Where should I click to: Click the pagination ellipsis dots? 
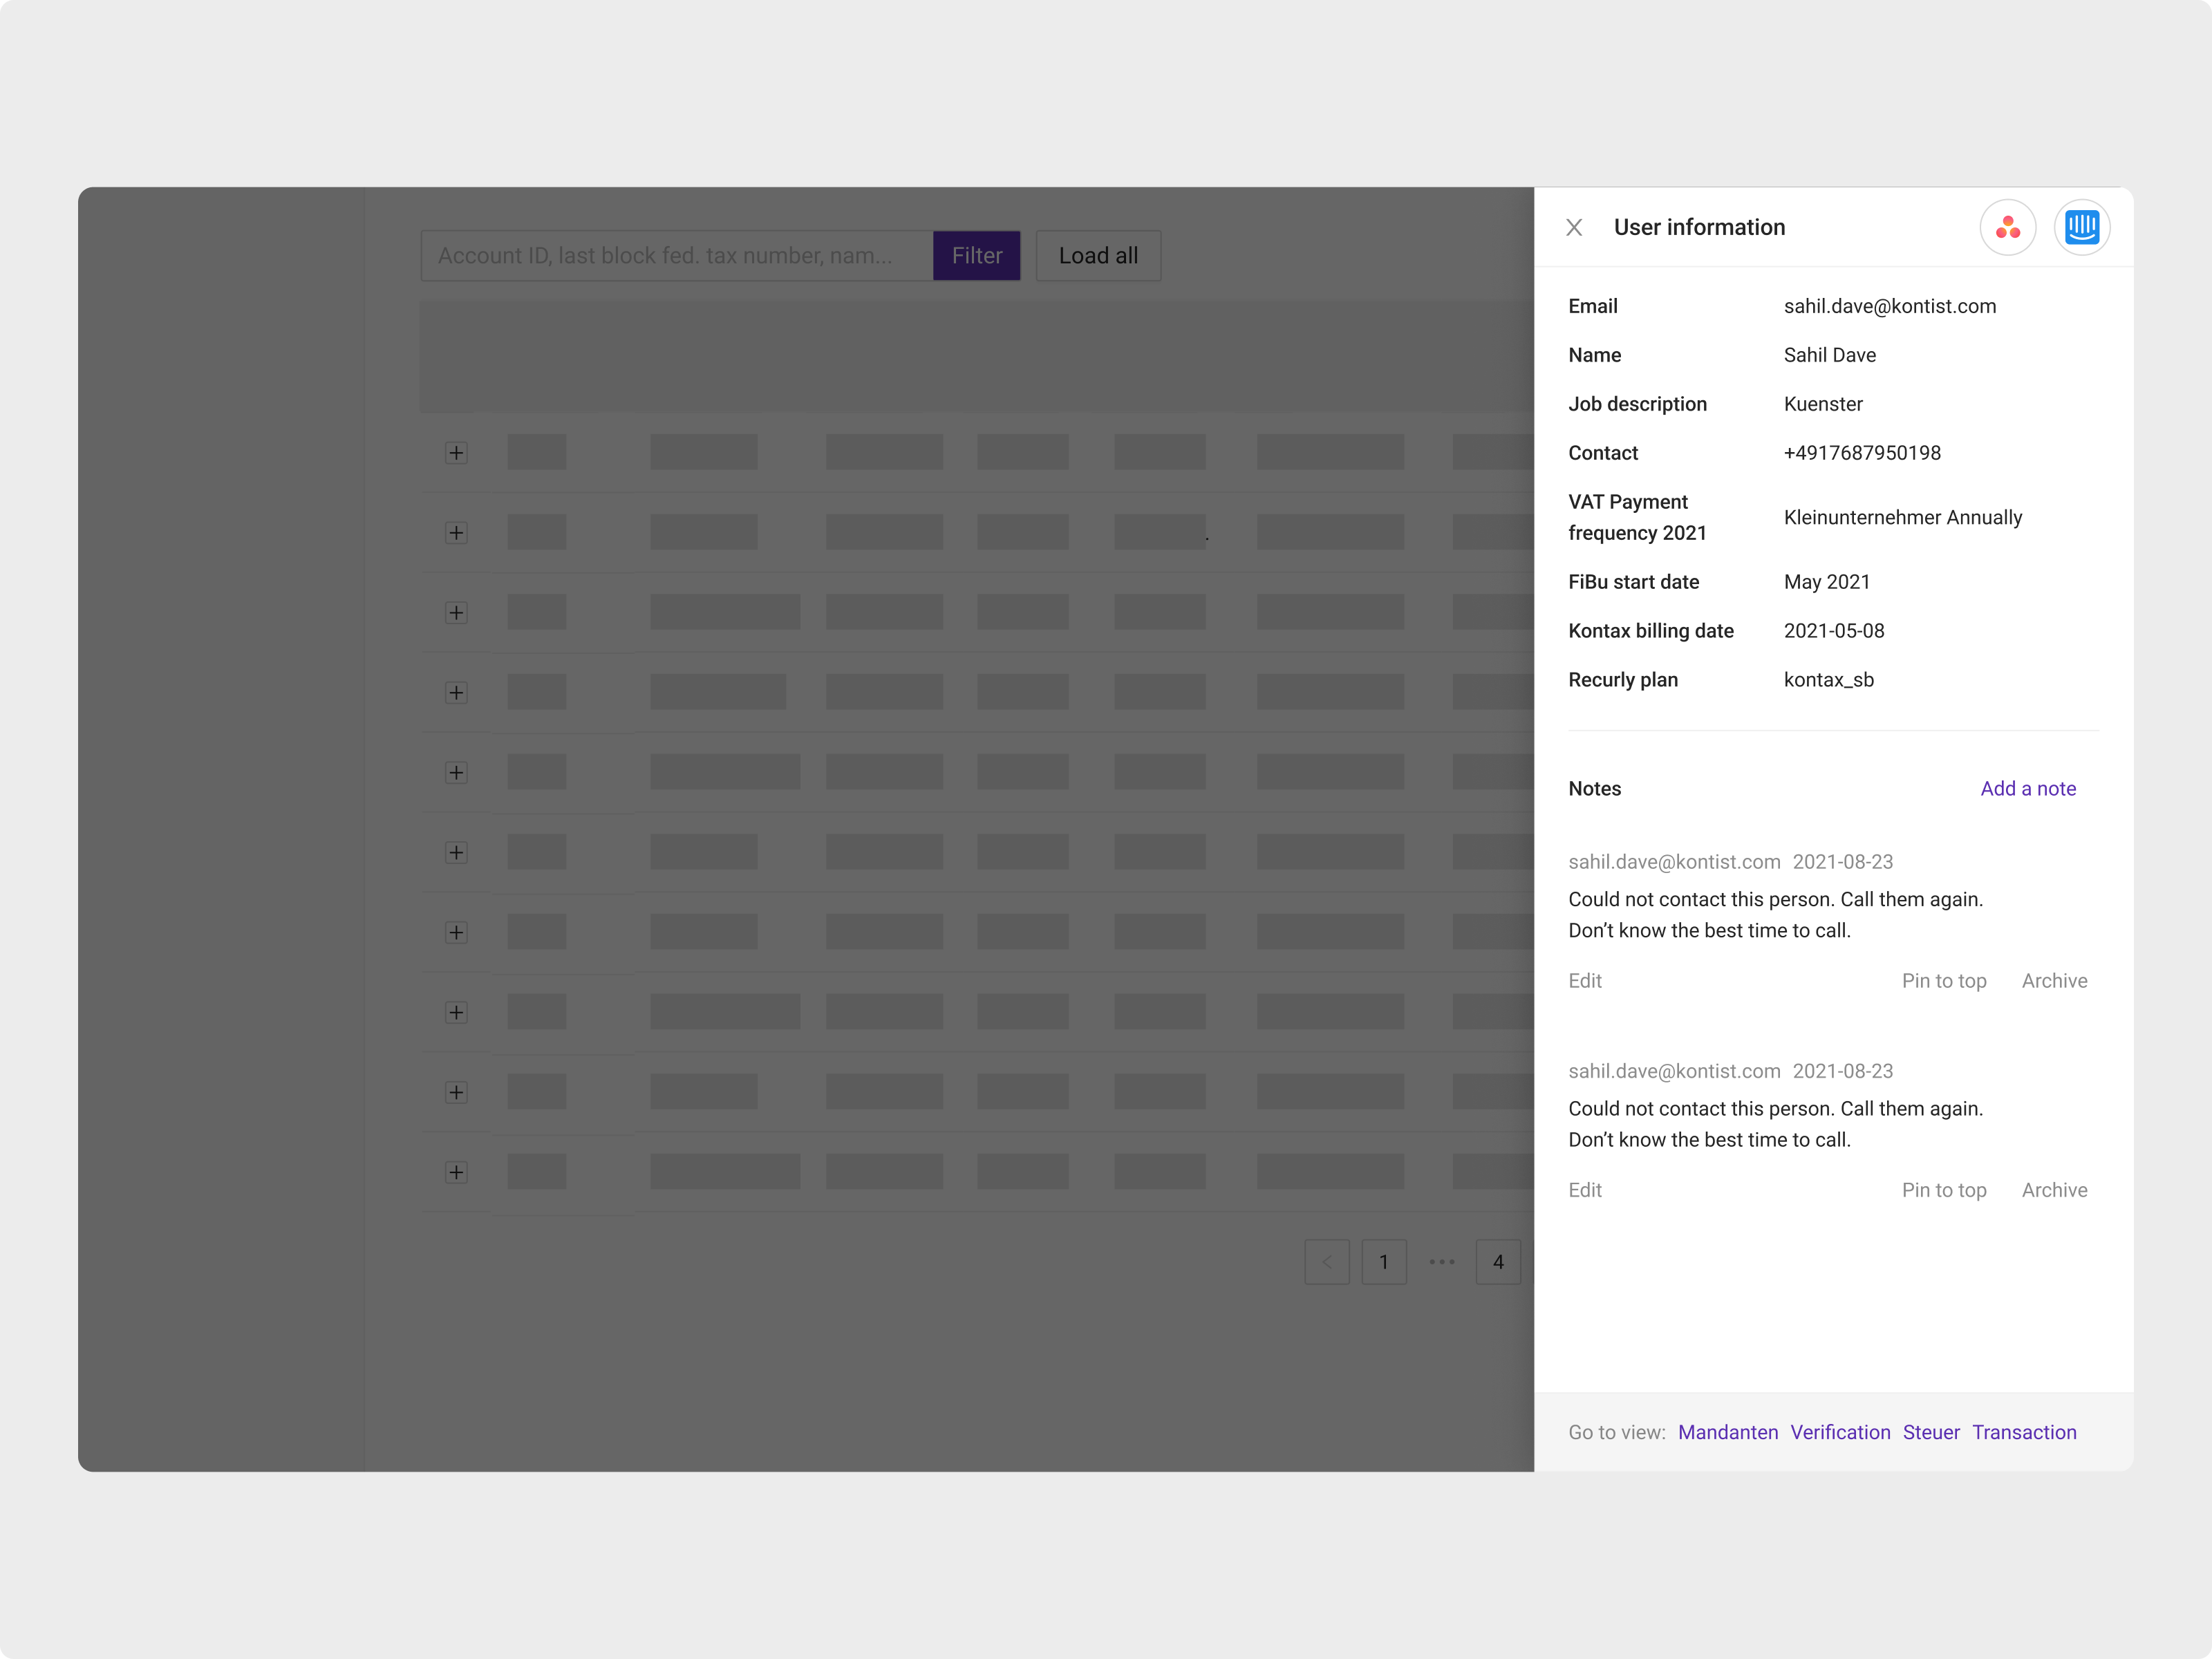[x=1441, y=1262]
